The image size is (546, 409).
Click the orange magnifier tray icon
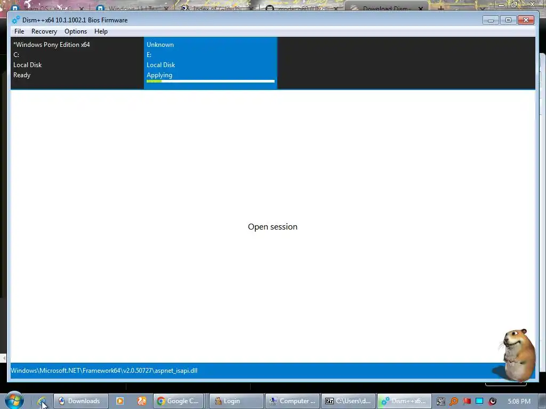point(454,402)
